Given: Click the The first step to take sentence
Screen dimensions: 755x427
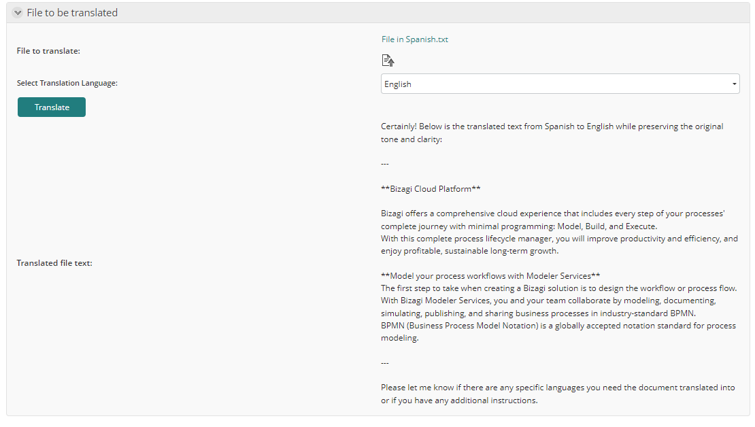Looking at the screenshot, I should click(x=558, y=288).
